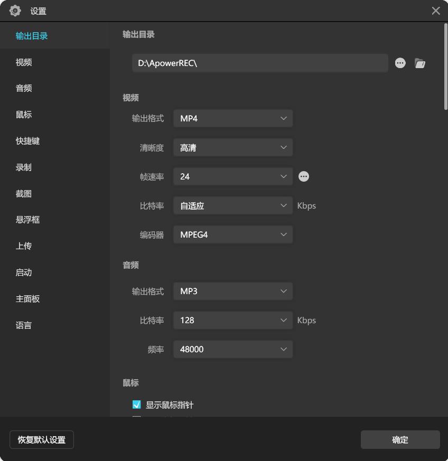
Task: Open frame rate custom options ellipsis
Action: (304, 176)
